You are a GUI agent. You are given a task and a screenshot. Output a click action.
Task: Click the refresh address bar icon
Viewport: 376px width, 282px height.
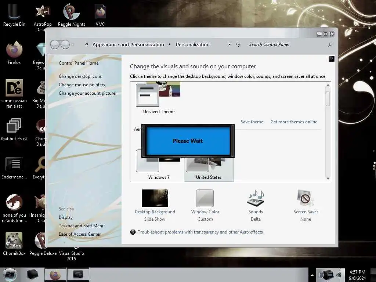[238, 44]
